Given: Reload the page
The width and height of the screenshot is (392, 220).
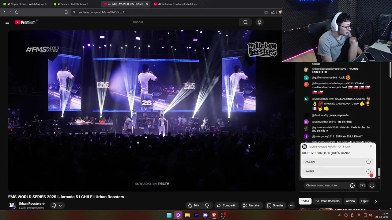Looking at the screenshot, I should click(x=17, y=12).
